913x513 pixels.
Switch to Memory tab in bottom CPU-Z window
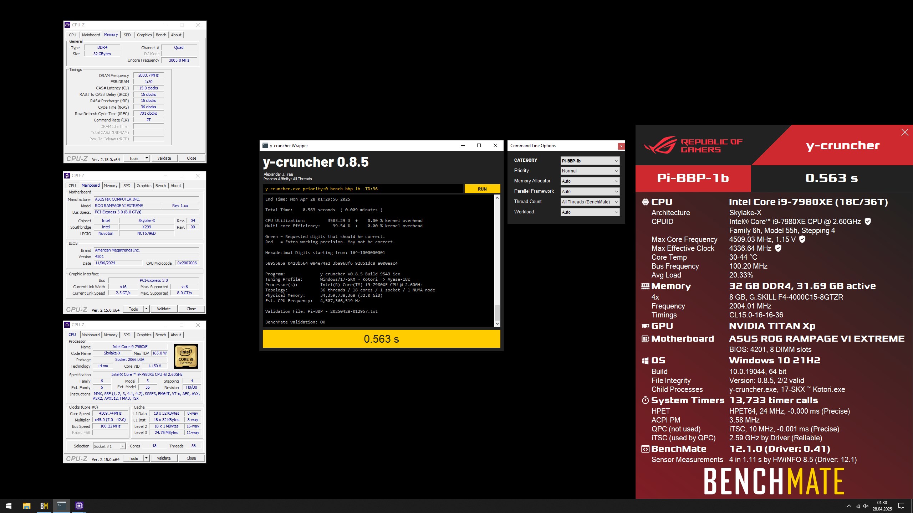[111, 335]
